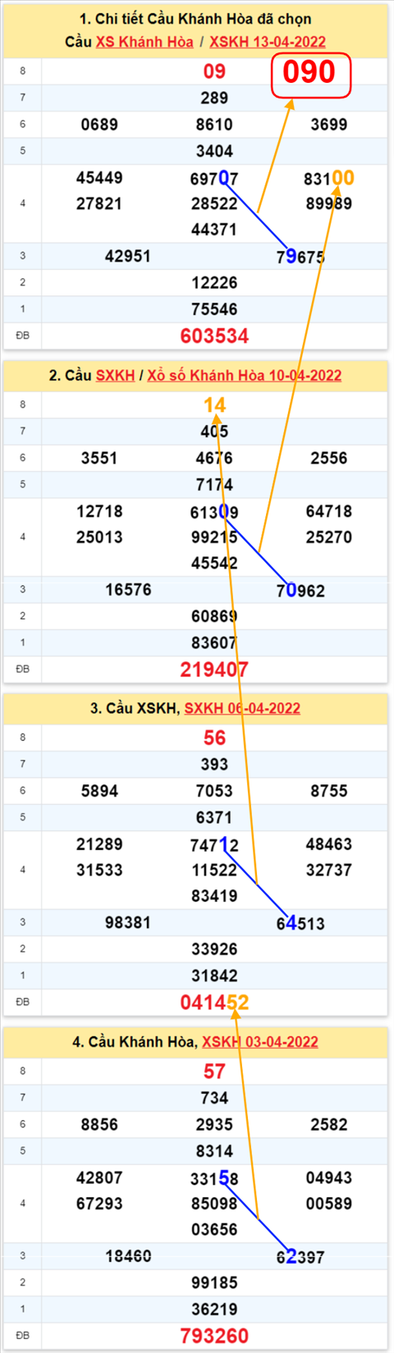
Task: Select special prize number 603534
Action: point(214,336)
